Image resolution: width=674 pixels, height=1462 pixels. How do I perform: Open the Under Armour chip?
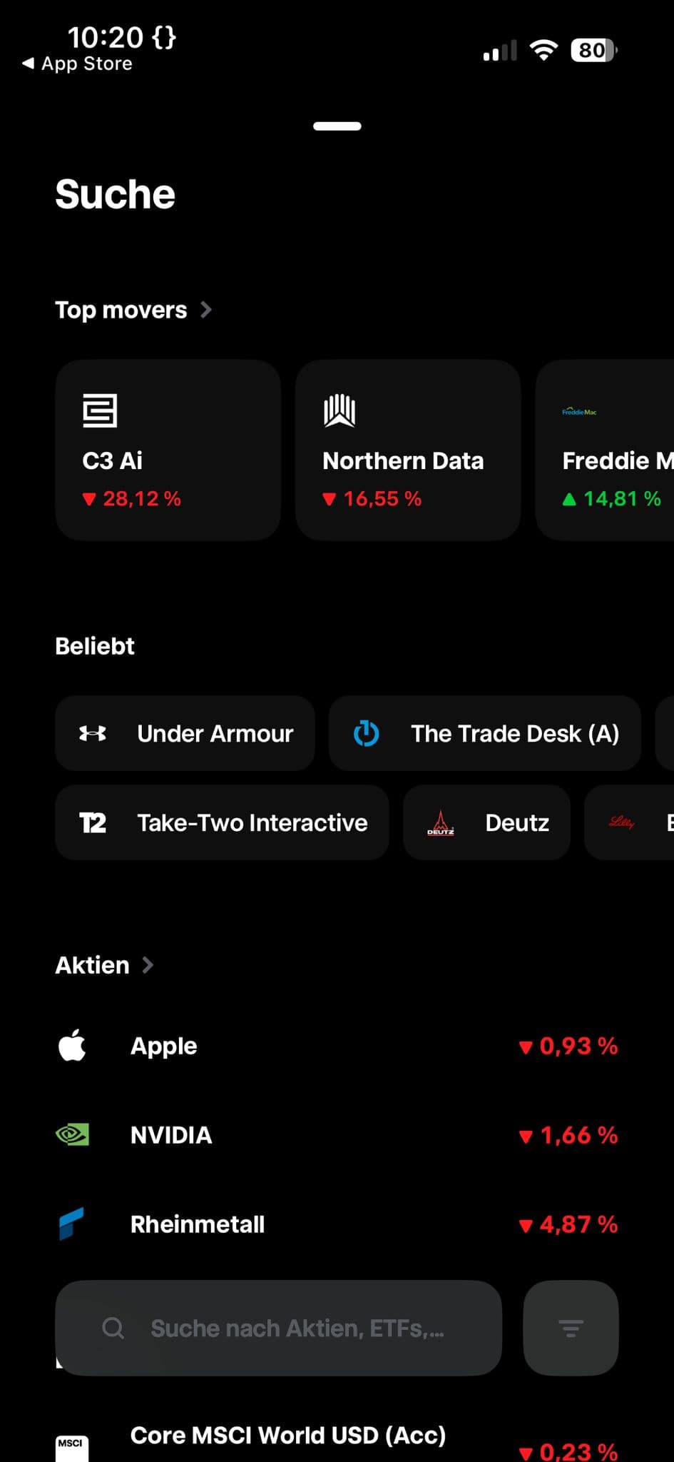point(185,733)
